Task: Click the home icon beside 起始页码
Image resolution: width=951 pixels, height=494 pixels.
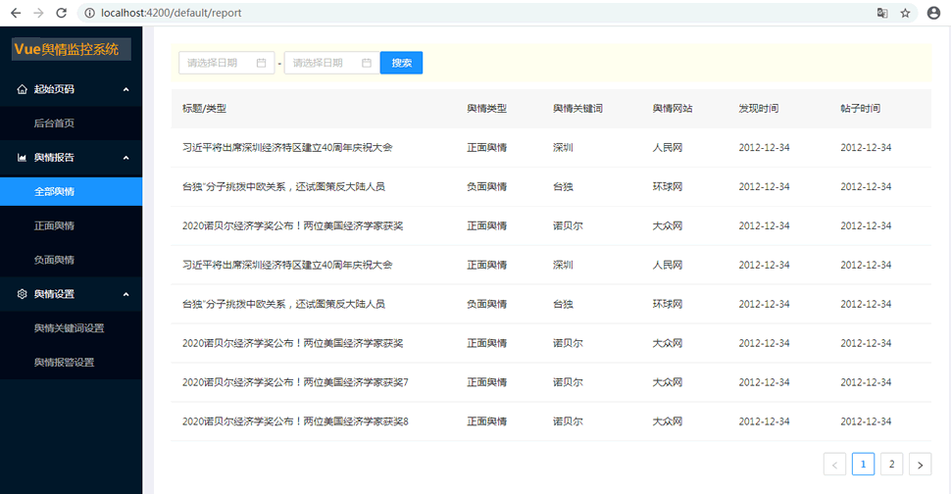Action: pyautogui.click(x=23, y=89)
